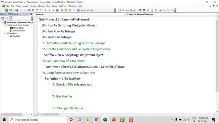The image size is (219, 123).
Task: Click the Cut scissors icon
Action: (21, 10)
